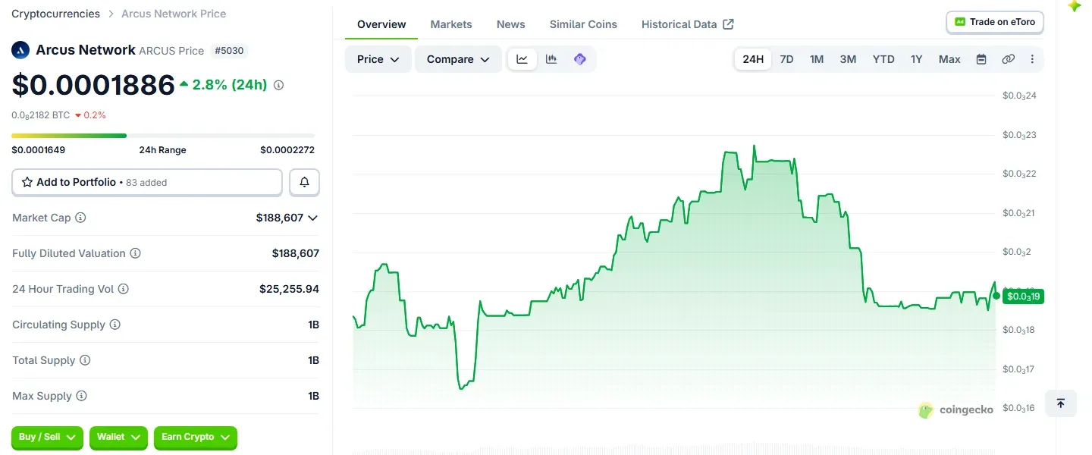
Task: Open the Compare dropdown
Action: (x=458, y=59)
